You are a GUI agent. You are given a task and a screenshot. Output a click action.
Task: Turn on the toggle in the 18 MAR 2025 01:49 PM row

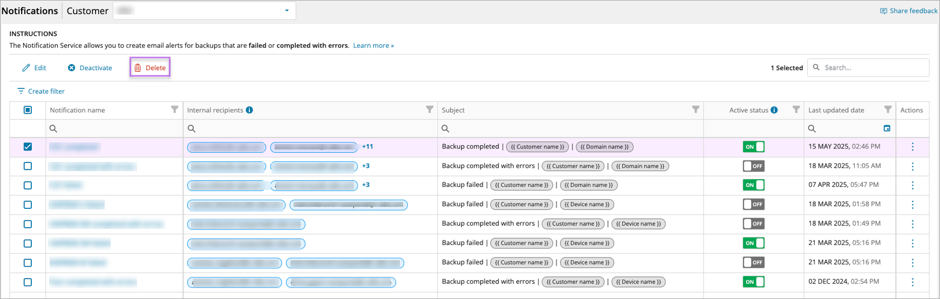(x=754, y=224)
